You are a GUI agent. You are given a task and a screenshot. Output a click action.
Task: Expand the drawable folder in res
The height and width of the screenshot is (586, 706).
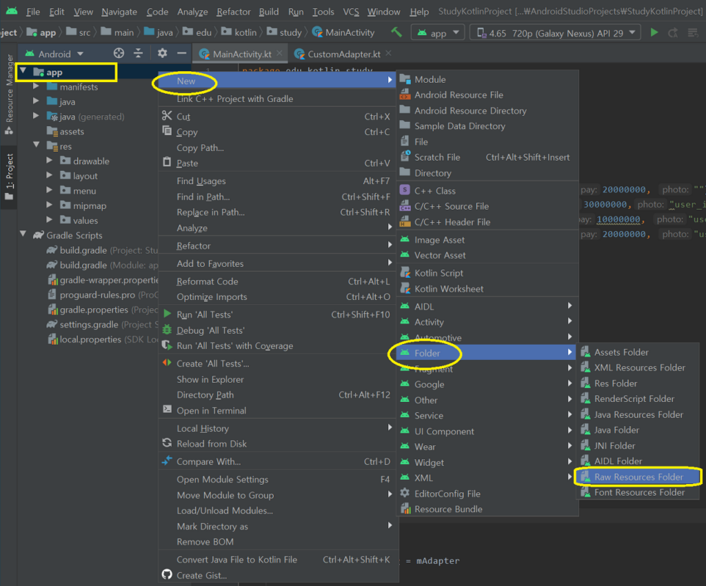tap(50, 161)
